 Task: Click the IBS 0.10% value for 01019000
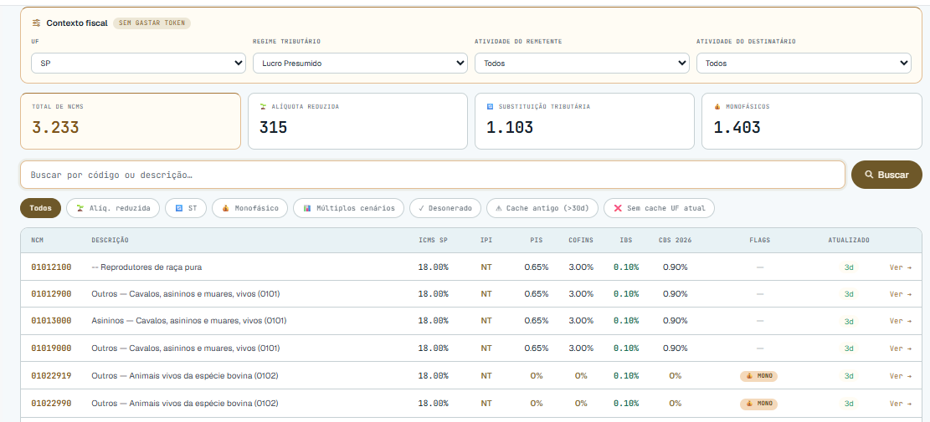(x=626, y=348)
